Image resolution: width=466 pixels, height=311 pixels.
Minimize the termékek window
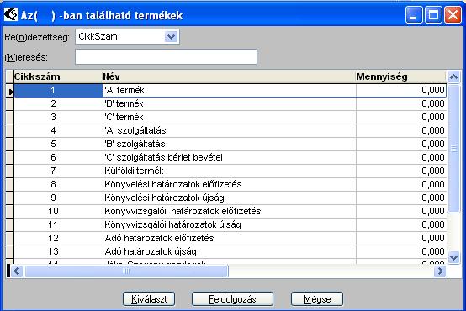coord(414,14)
